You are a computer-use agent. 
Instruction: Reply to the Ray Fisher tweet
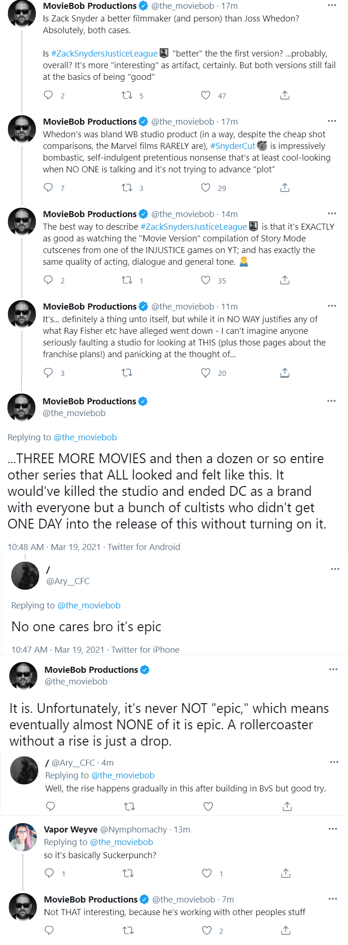click(x=48, y=373)
